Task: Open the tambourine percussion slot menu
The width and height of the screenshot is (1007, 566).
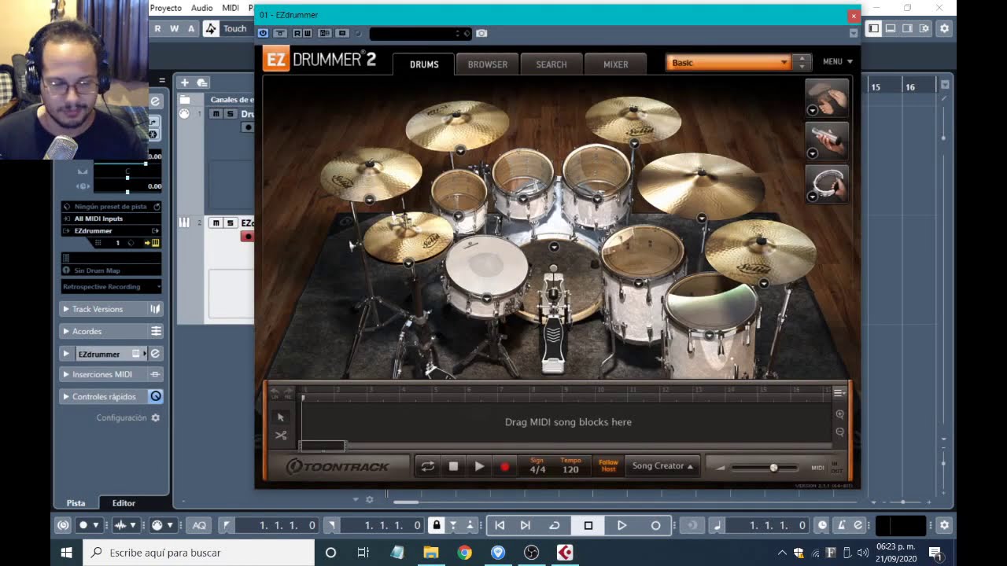Action: click(813, 197)
